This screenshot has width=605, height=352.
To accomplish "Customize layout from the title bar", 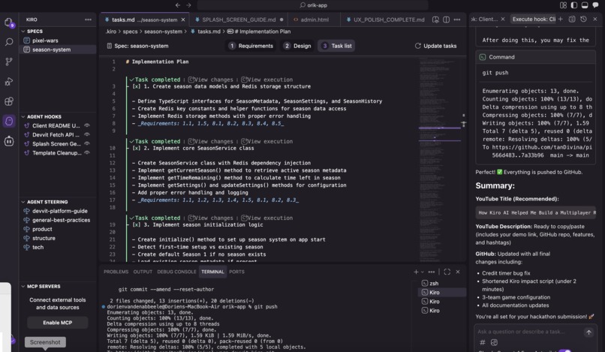I will [x=563, y=5].
